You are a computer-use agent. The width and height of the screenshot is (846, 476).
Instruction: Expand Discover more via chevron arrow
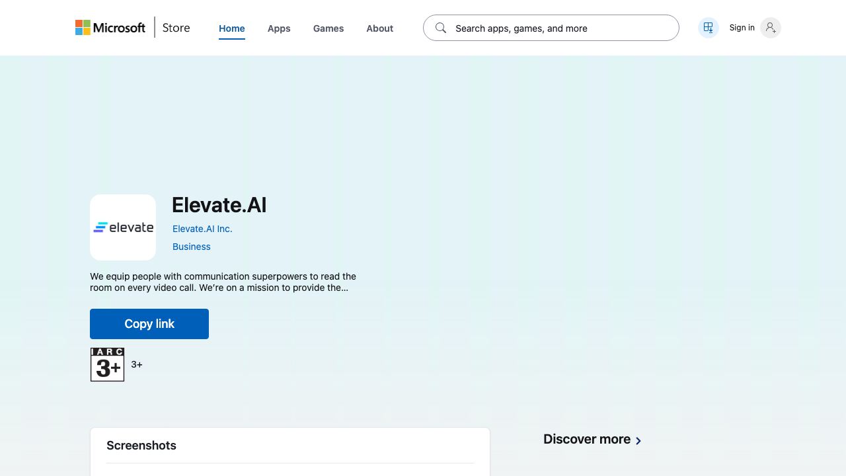638,440
